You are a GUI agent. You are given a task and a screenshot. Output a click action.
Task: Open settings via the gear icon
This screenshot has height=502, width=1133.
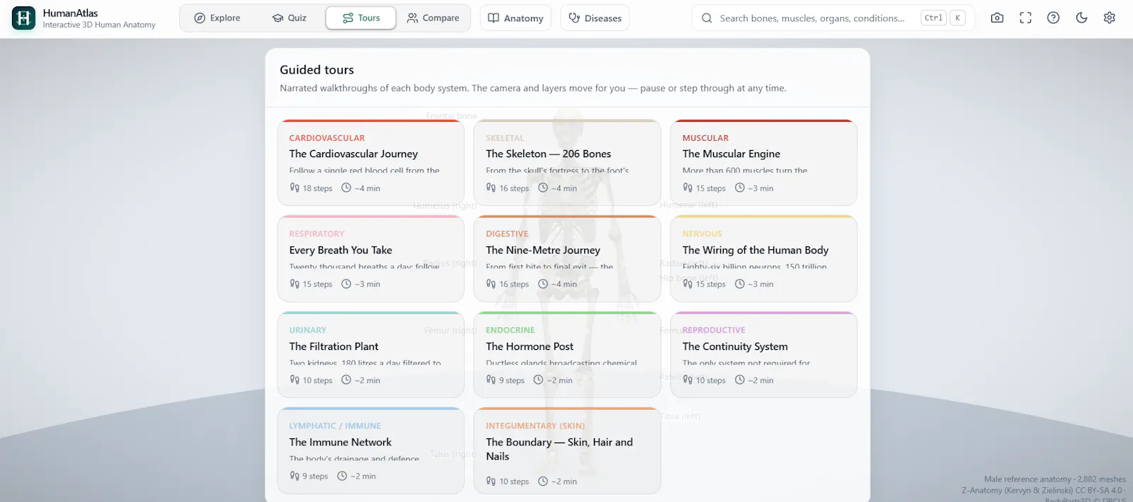(1110, 18)
